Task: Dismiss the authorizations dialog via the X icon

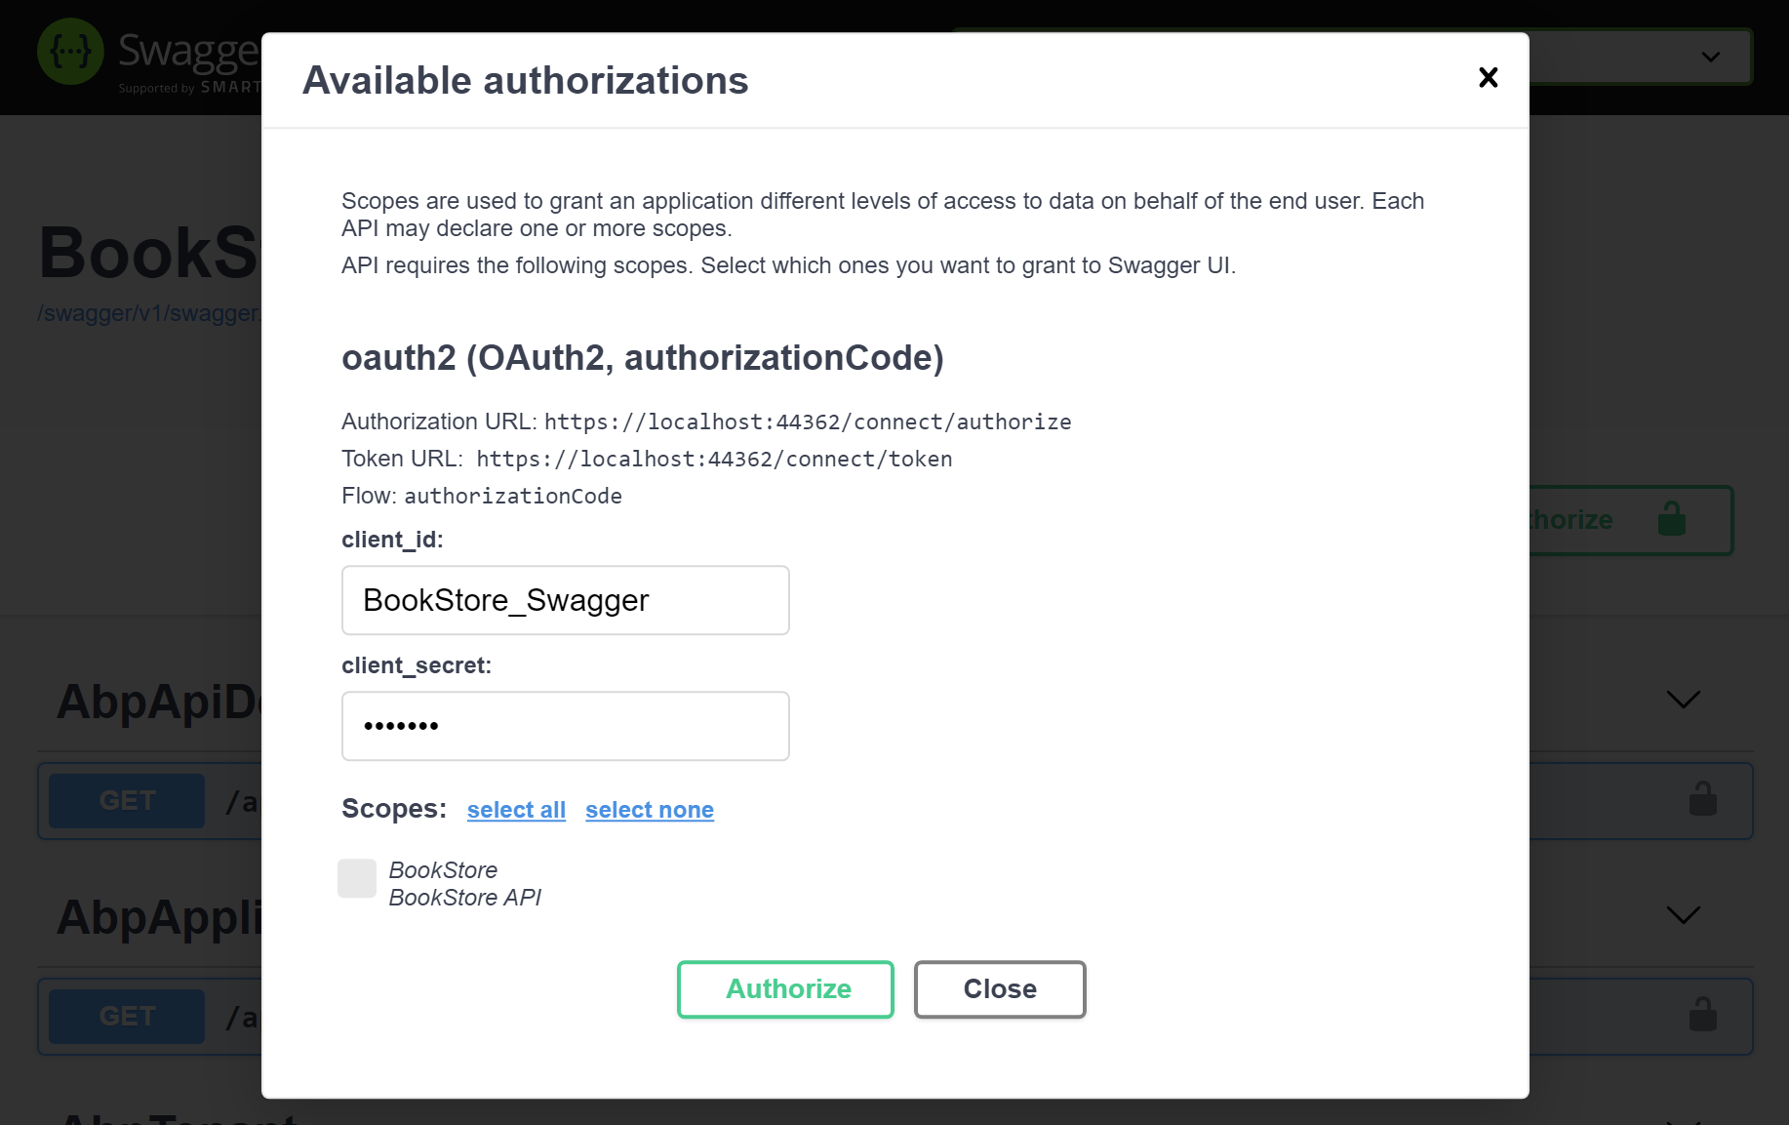Action: [1488, 78]
